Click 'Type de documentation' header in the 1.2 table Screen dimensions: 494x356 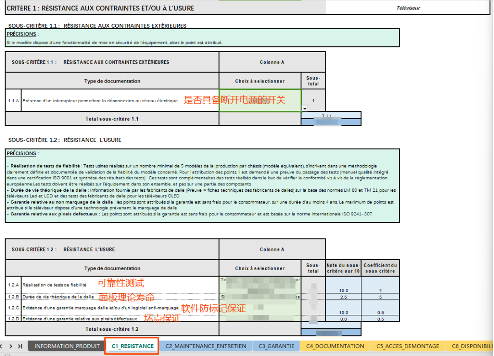pos(112,268)
